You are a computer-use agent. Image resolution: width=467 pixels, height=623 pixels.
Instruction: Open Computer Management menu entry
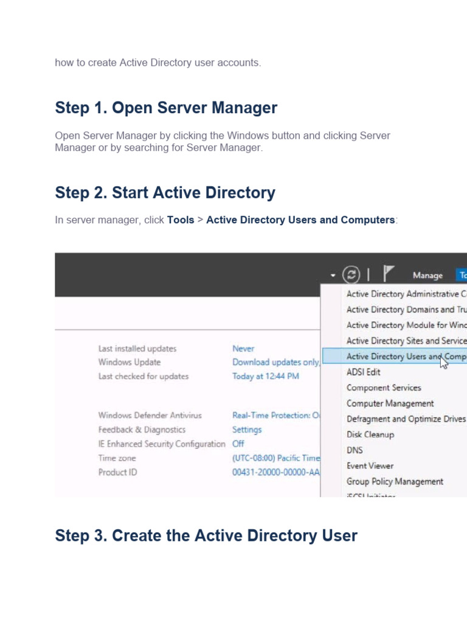(x=390, y=403)
